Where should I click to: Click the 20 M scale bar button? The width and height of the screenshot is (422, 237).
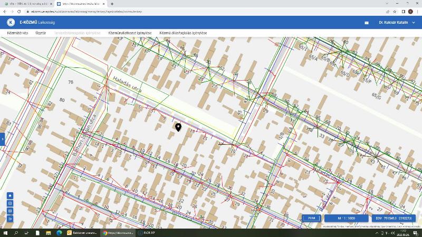(x=311, y=218)
